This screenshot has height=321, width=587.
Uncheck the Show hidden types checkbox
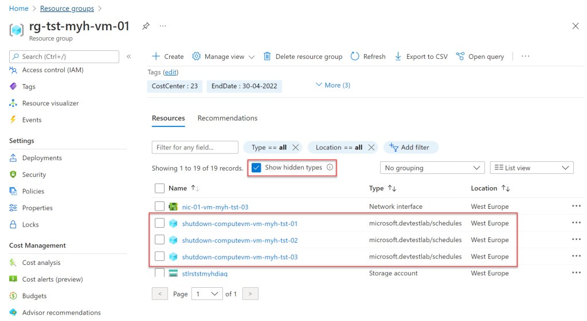point(256,168)
